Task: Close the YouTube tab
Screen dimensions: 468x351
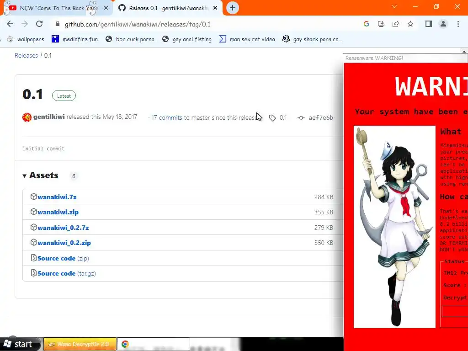Action: 106,8
